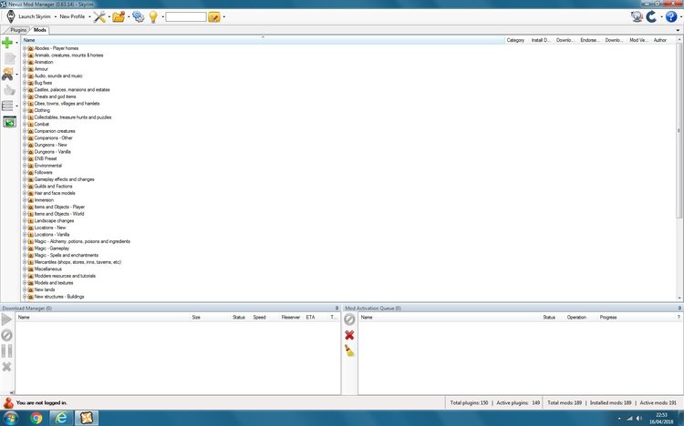Viewport: 684px width, 426px height.
Task: Select the Followers category row
Action: tap(43, 172)
